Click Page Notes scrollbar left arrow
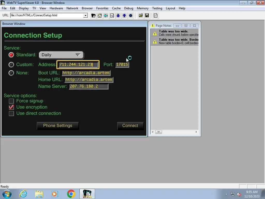 153,132
